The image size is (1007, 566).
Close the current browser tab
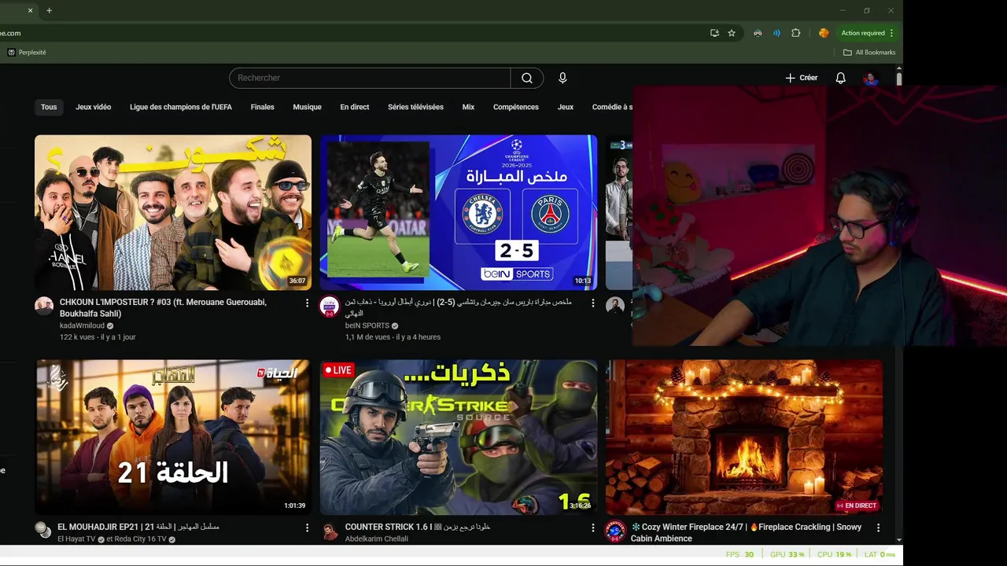pos(31,11)
